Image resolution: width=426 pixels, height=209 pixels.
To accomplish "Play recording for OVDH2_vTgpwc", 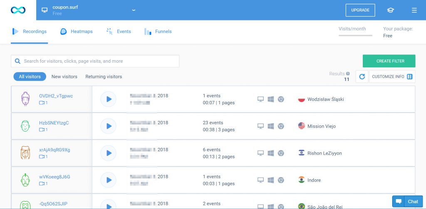I will coord(109,99).
